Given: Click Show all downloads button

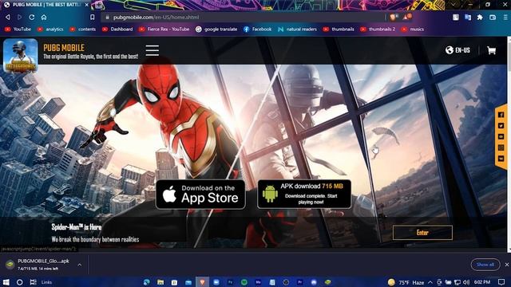Looking at the screenshot, I should [485, 265].
